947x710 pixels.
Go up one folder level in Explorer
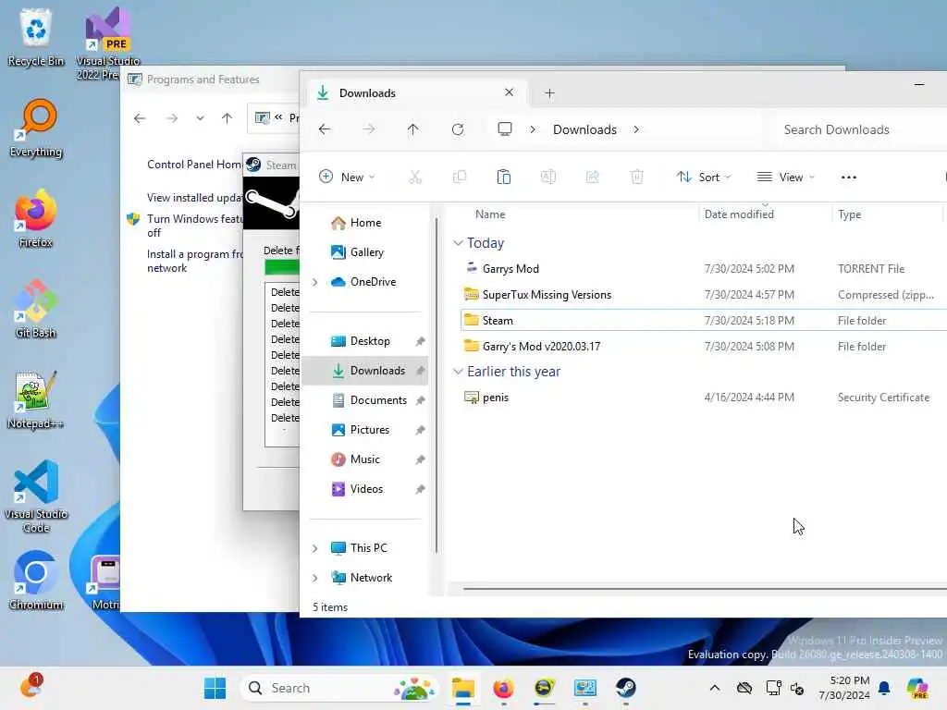(x=413, y=129)
